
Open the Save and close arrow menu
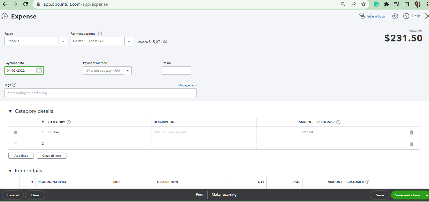tap(426, 195)
